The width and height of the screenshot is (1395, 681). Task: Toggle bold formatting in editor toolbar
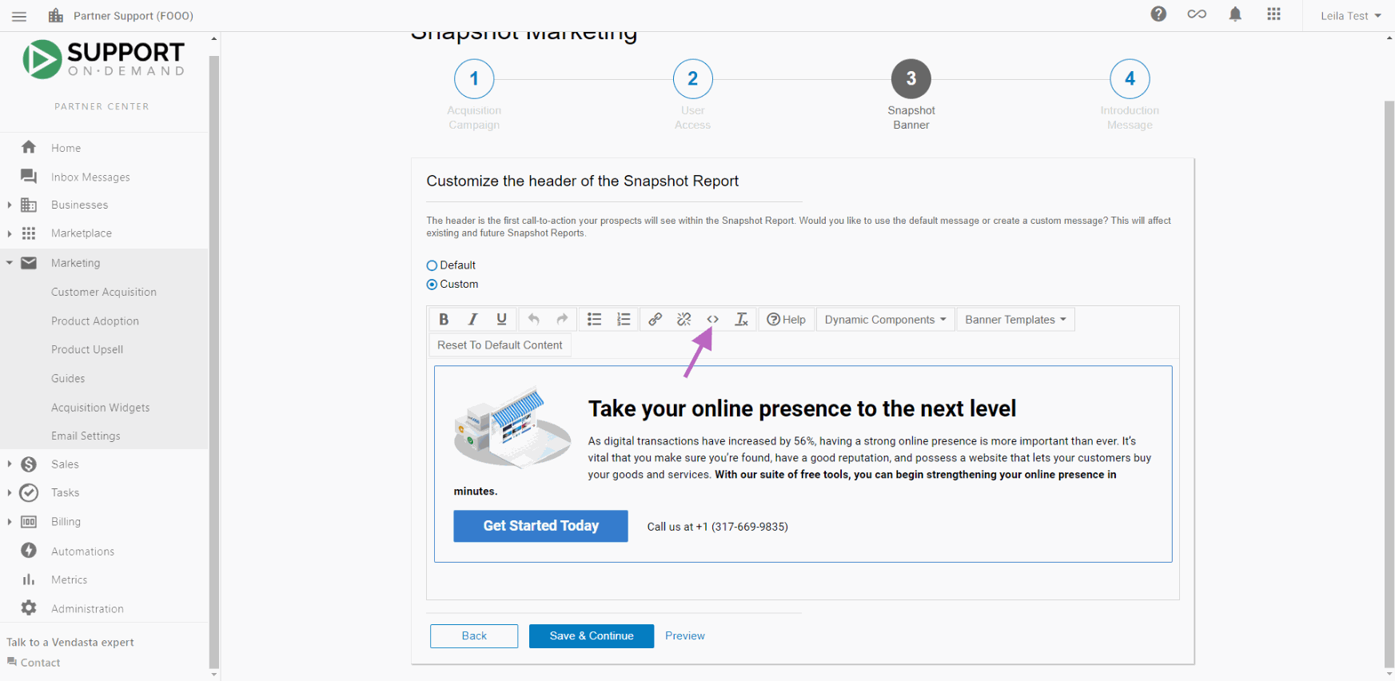pos(444,319)
